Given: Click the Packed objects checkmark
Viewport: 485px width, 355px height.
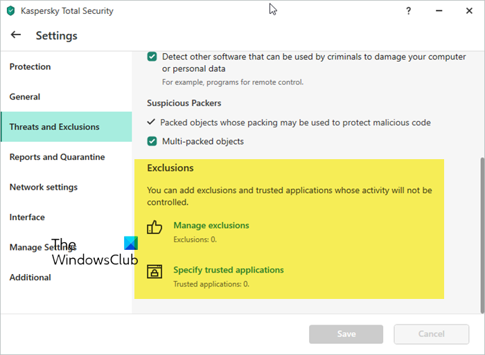Looking at the screenshot, I should pyautogui.click(x=151, y=122).
